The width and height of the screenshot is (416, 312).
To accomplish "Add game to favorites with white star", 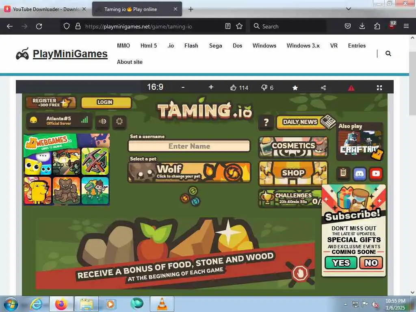I will tap(295, 88).
